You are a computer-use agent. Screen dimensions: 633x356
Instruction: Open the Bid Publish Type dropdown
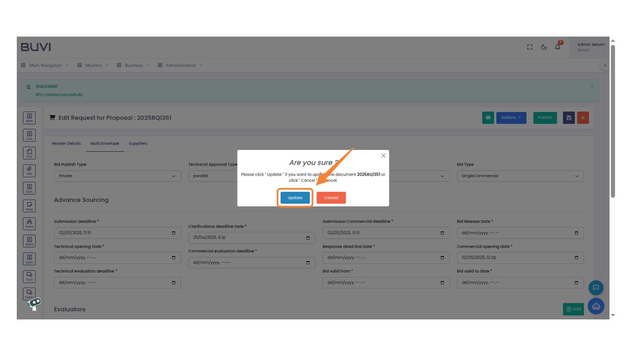[117, 176]
